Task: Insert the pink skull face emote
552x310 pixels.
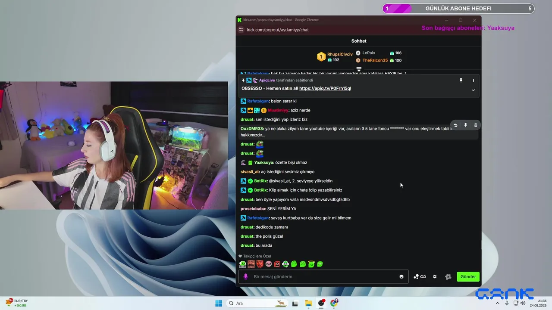Action: (269, 264)
